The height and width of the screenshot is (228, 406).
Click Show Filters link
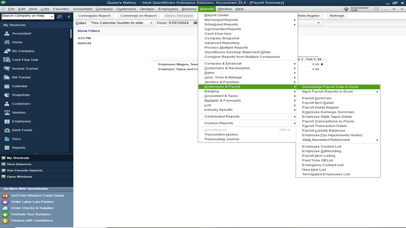click(89, 31)
